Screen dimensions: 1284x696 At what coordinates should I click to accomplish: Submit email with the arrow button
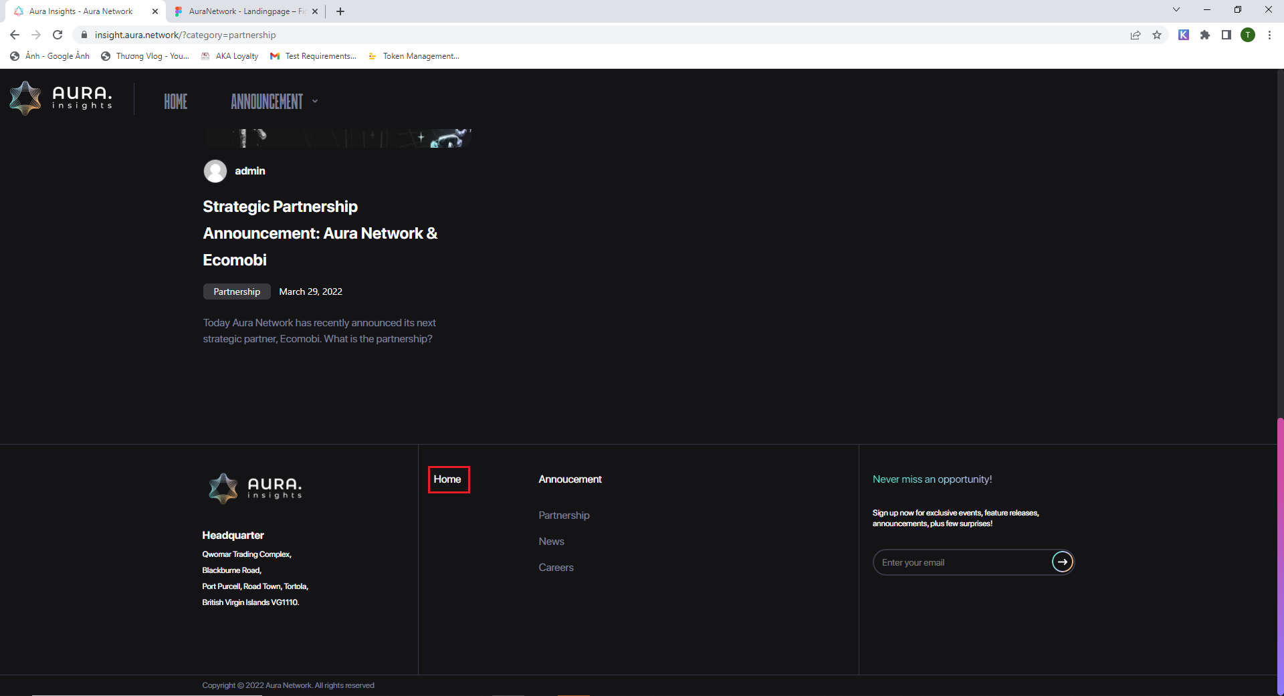[1062, 562]
